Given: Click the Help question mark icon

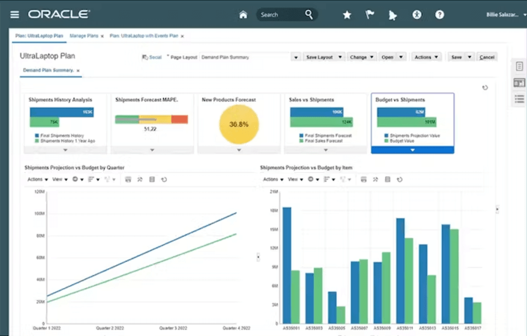Looking at the screenshot, I should tap(440, 15).
